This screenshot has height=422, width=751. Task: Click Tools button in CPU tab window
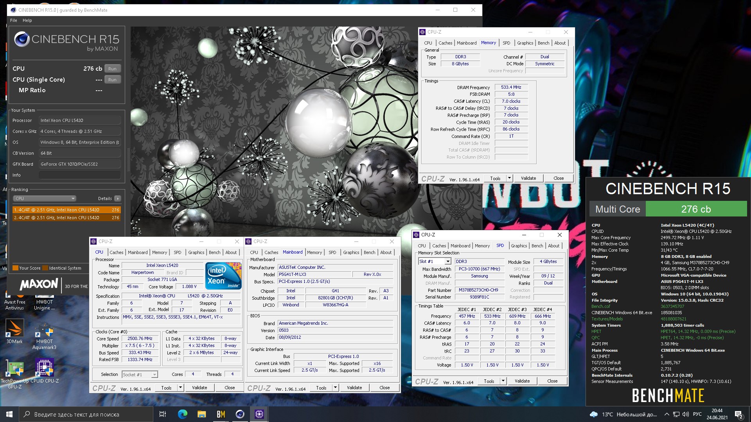[x=167, y=388]
